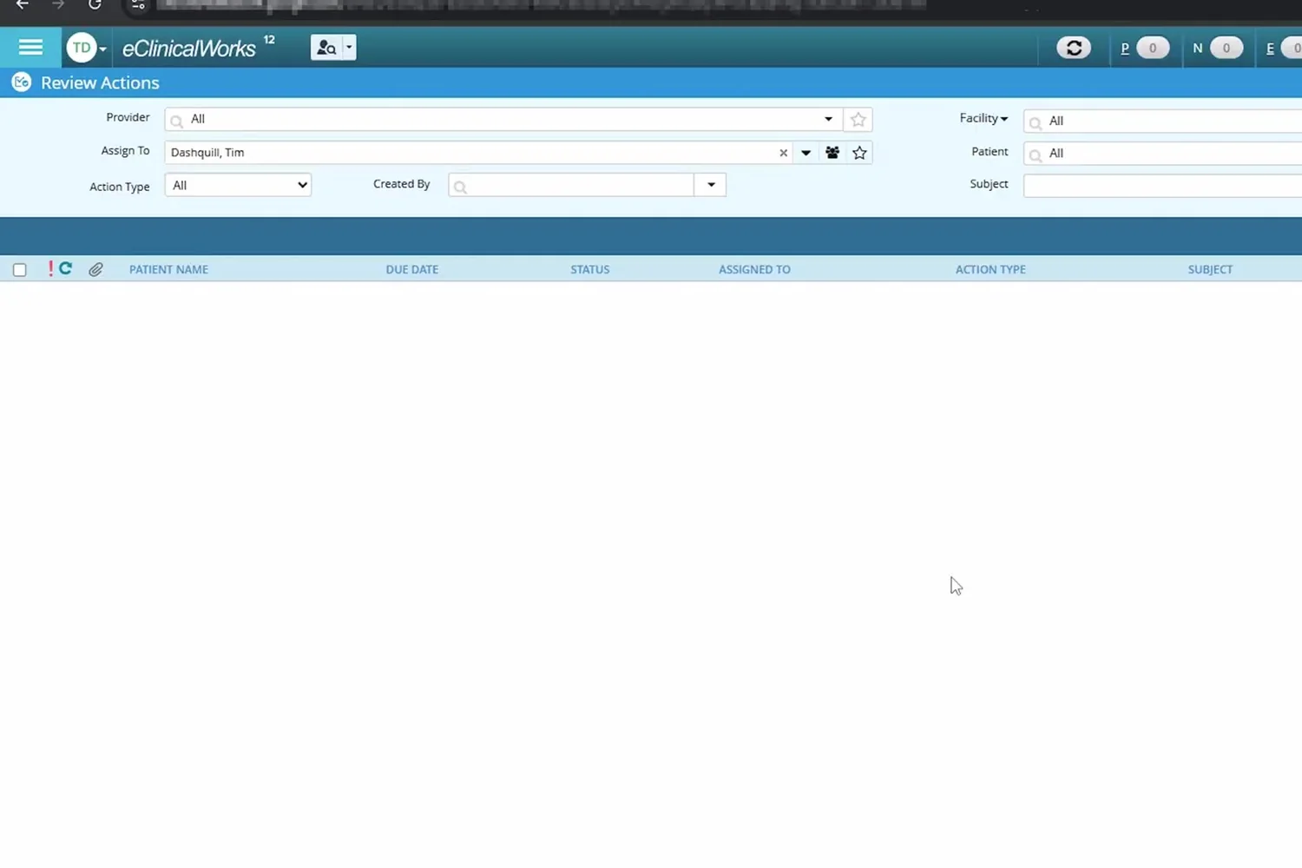Open the patient lookup icon

tap(326, 48)
